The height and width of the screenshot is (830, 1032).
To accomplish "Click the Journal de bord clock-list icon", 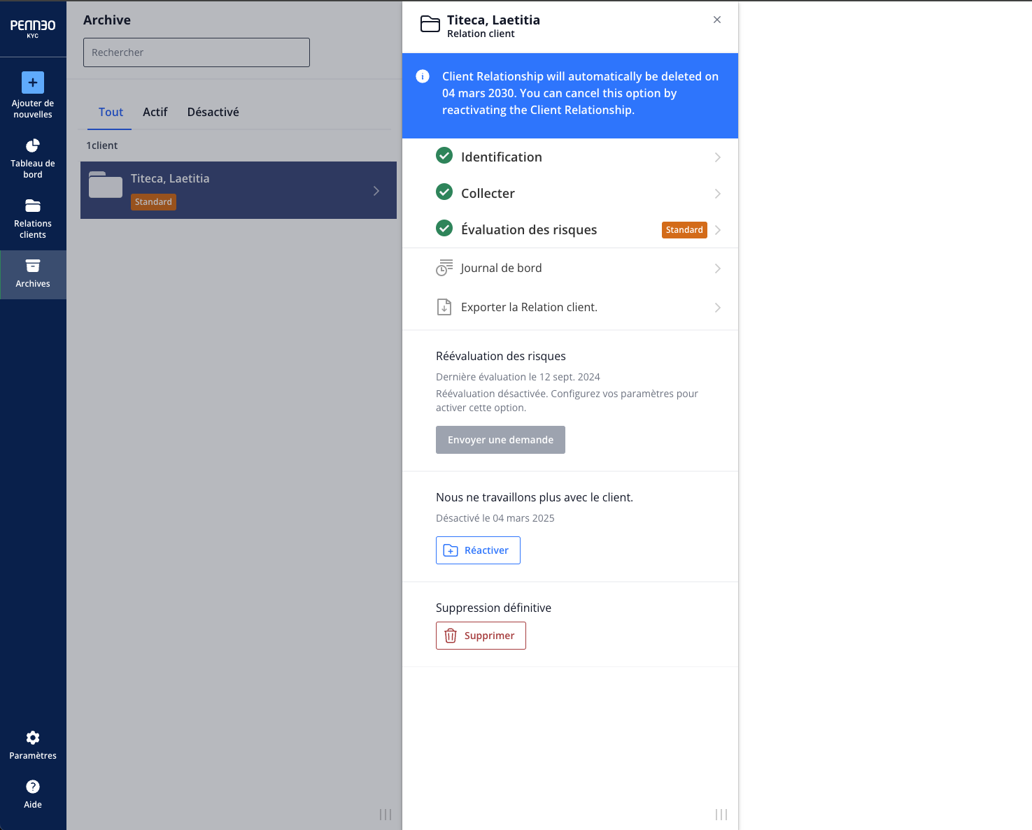I will point(444,268).
